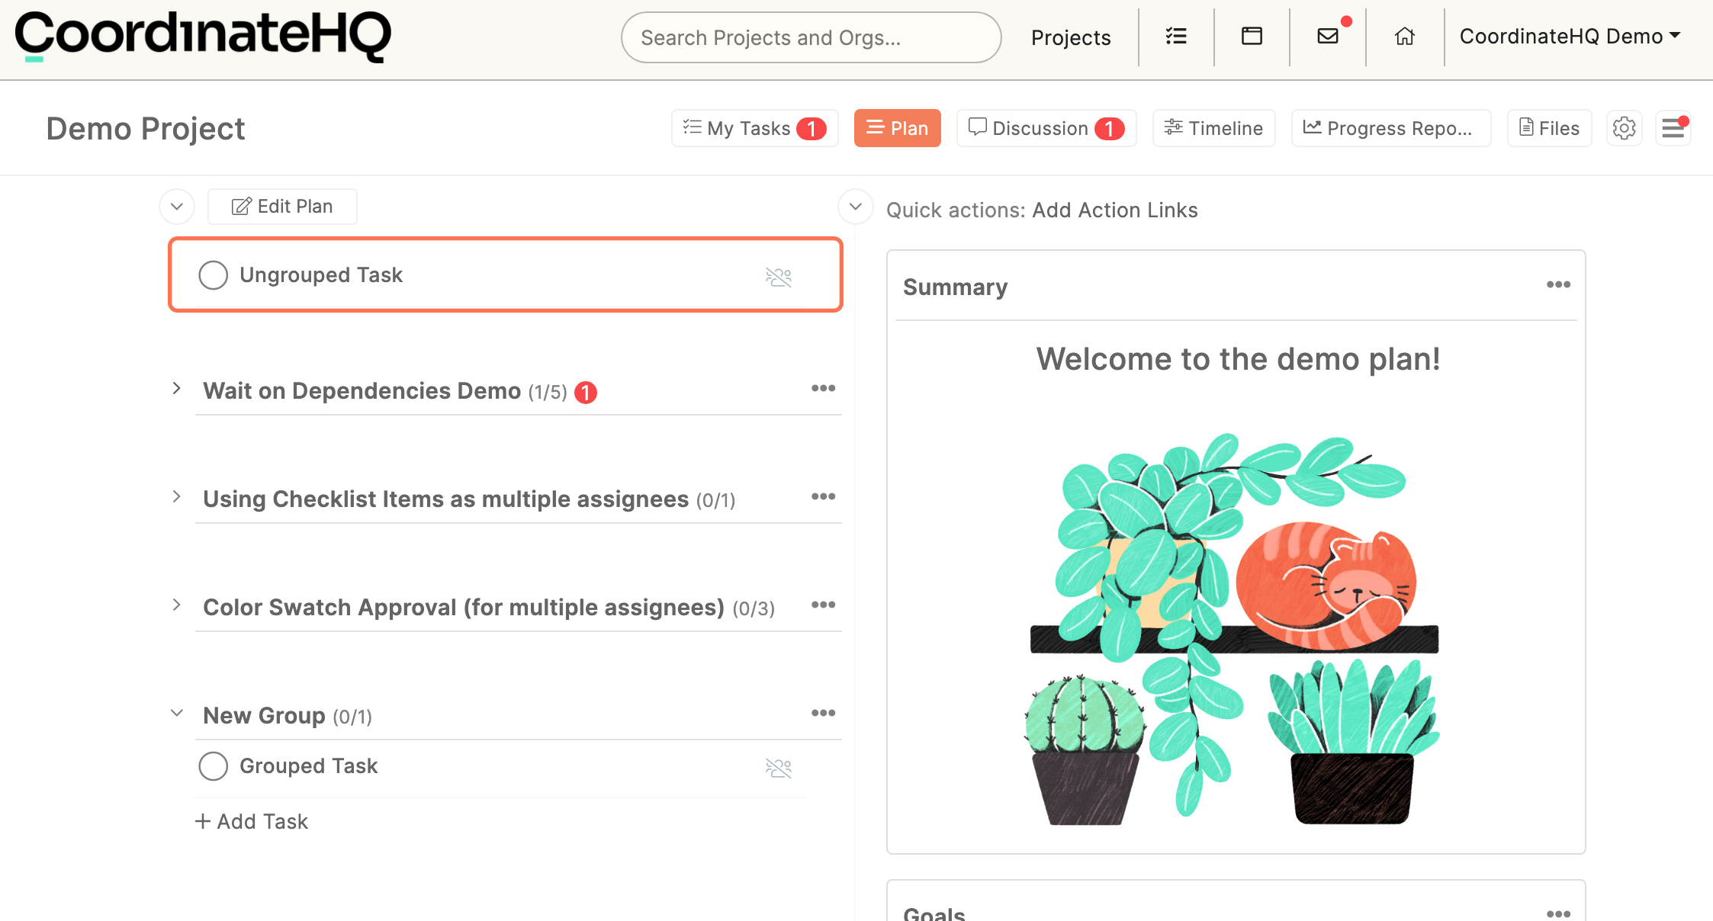1713x921 pixels.
Task: Click Add Action Links
Action: click(1114, 210)
